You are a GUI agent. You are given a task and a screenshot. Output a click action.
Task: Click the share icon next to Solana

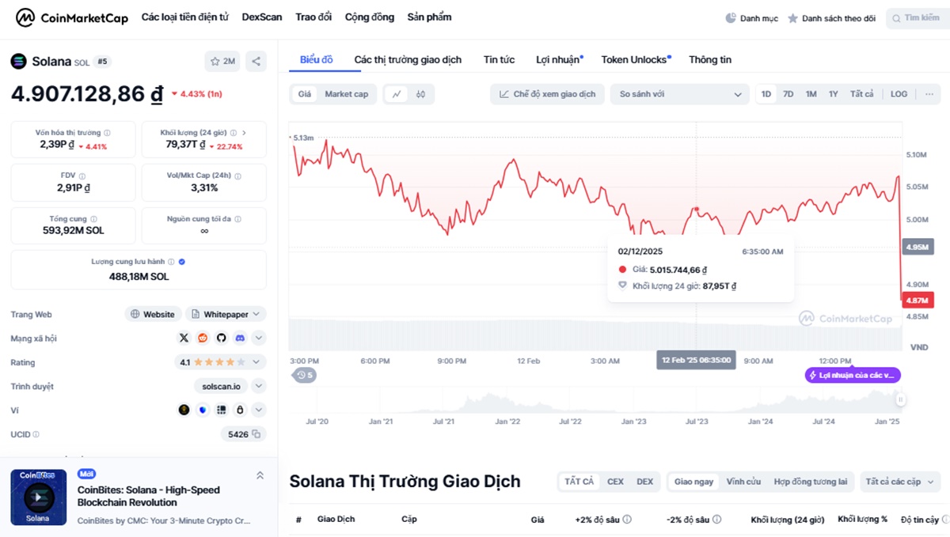(x=256, y=61)
